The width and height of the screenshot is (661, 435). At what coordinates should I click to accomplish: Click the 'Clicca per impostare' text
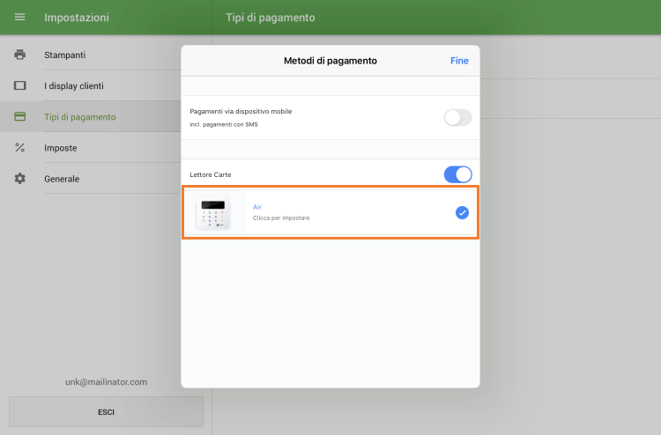[281, 217]
